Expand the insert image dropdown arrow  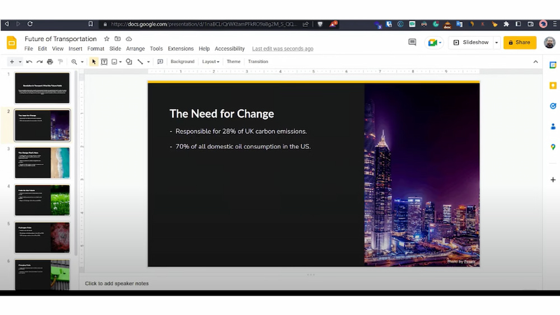(120, 62)
